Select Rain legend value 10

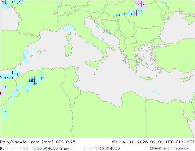tap(34, 149)
